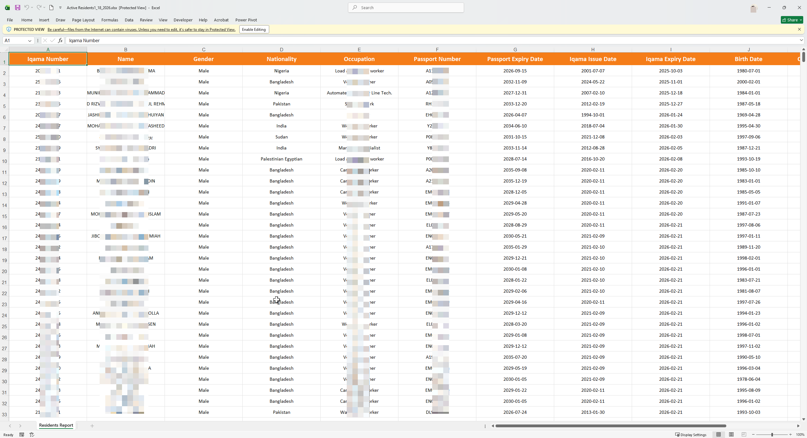Open the Formulas ribbon tab
Screen dimensions: 807x438
click(110, 20)
